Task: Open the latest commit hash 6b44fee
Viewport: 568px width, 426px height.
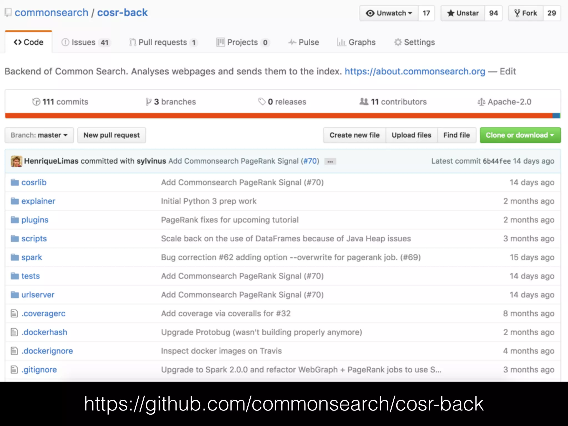Action: tap(496, 161)
